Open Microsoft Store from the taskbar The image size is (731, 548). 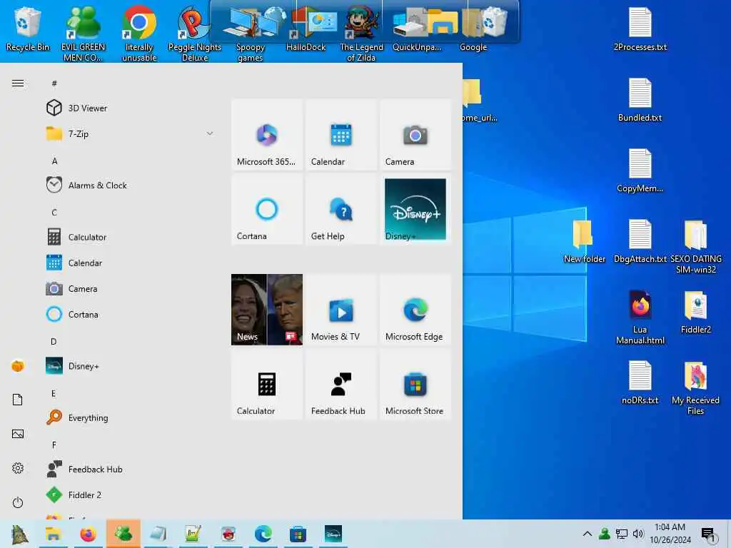click(x=298, y=534)
